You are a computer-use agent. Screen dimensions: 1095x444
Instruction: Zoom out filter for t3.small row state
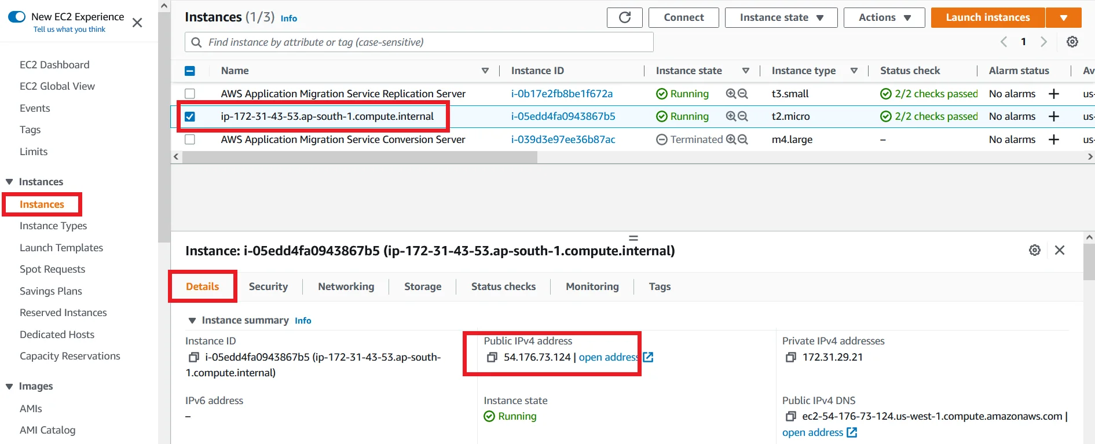pyautogui.click(x=742, y=94)
